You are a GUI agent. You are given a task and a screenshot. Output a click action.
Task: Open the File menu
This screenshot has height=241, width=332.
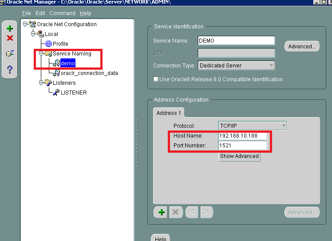coord(27,13)
